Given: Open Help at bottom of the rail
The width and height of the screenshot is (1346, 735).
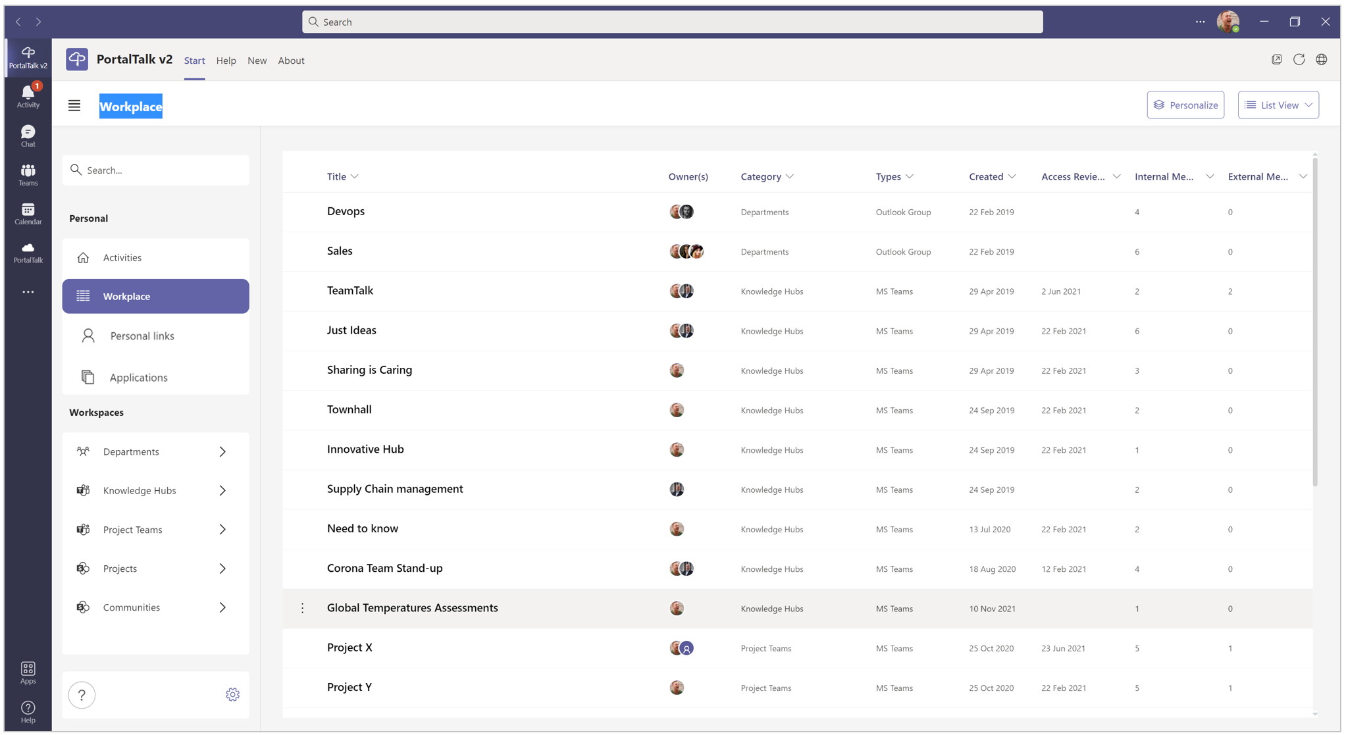Looking at the screenshot, I should [x=28, y=712].
